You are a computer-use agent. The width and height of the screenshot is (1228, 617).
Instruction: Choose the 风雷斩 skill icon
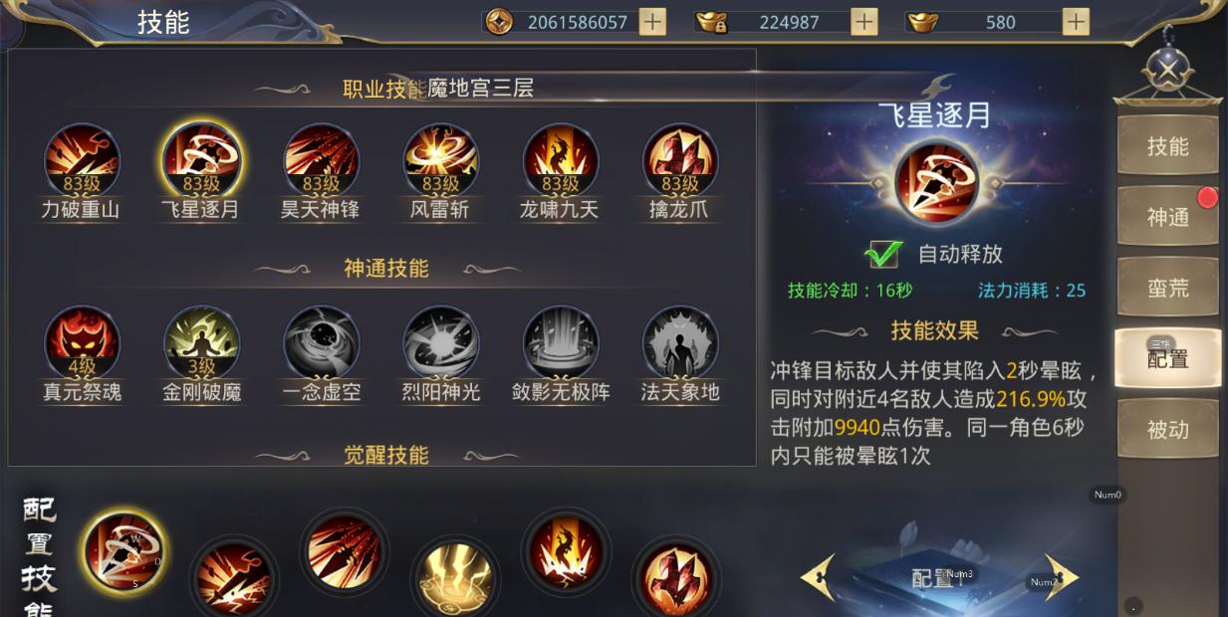point(440,161)
